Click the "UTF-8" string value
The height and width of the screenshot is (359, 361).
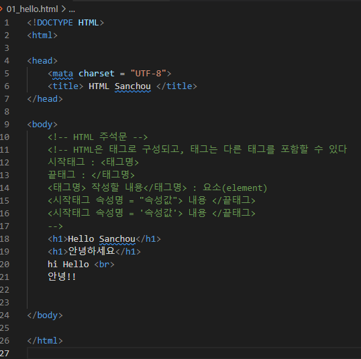pos(148,74)
